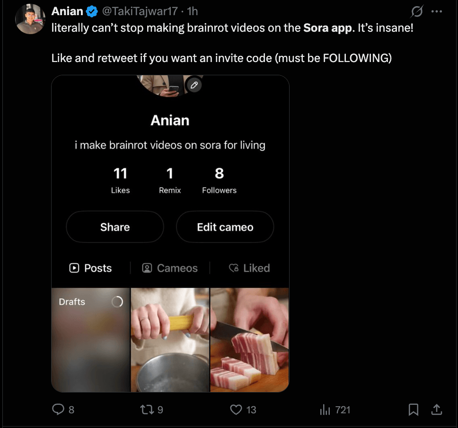This screenshot has height=428, width=458.
Task: Click the pencil edit icon on profile photo
Action: pyautogui.click(x=194, y=85)
